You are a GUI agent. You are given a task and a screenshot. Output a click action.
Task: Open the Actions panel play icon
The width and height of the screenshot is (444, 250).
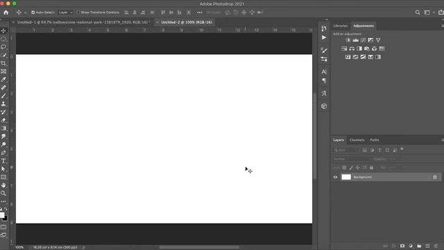click(324, 37)
